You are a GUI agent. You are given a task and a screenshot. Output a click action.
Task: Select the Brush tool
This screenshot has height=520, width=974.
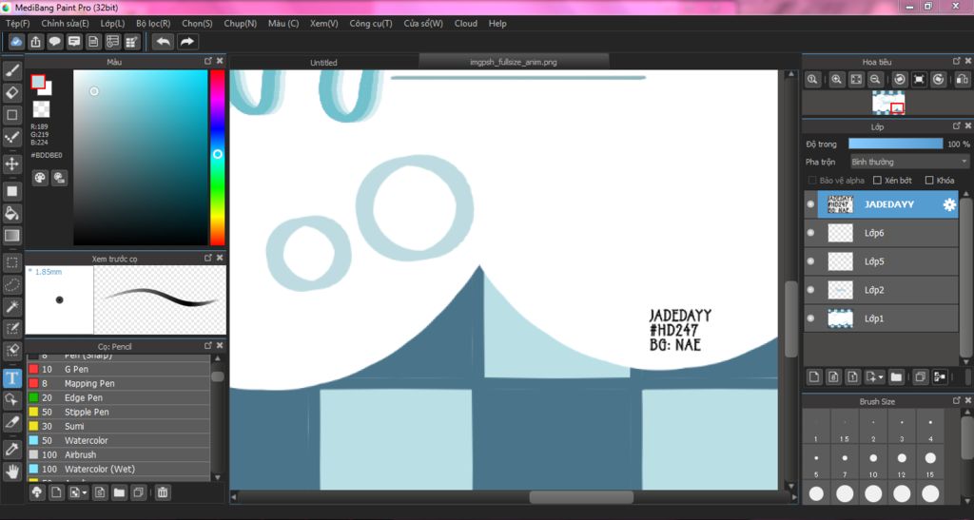(x=11, y=70)
